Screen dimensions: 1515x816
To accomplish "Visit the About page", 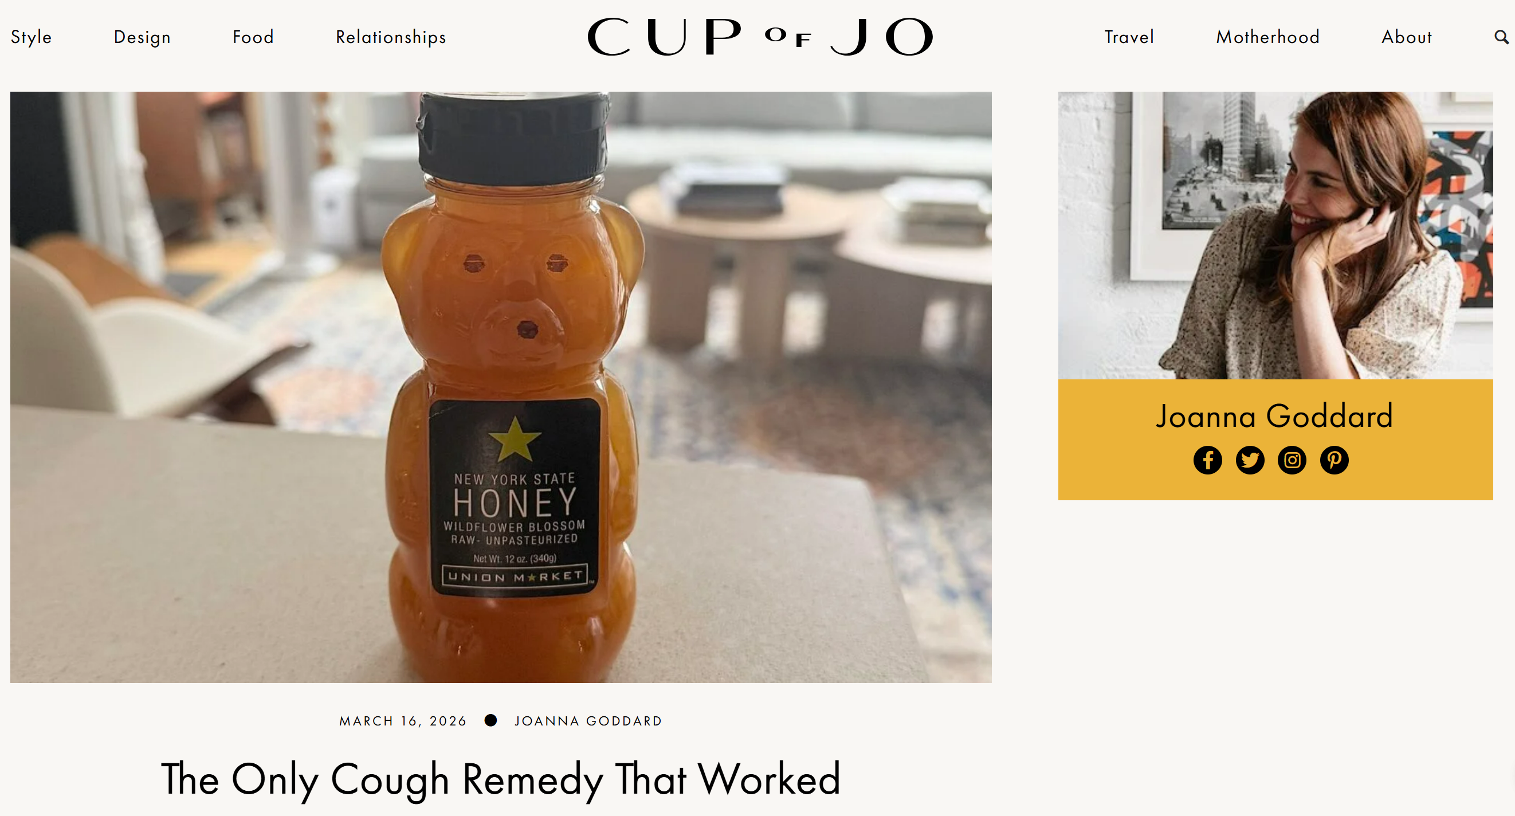I will click(x=1406, y=37).
